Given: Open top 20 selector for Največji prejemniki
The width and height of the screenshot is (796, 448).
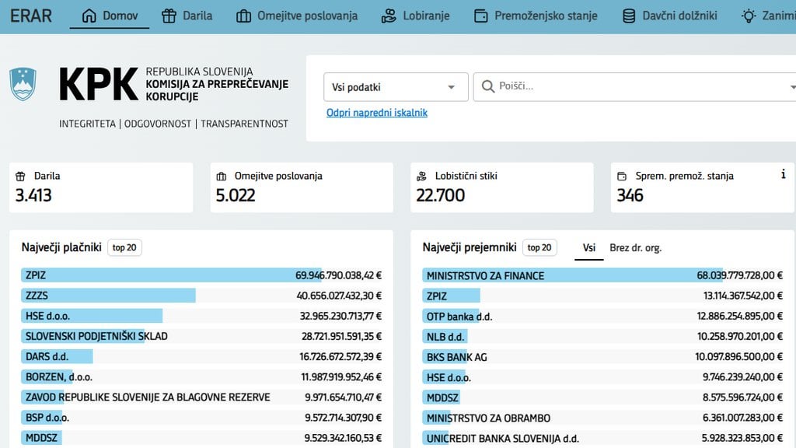Looking at the screenshot, I should tap(539, 248).
